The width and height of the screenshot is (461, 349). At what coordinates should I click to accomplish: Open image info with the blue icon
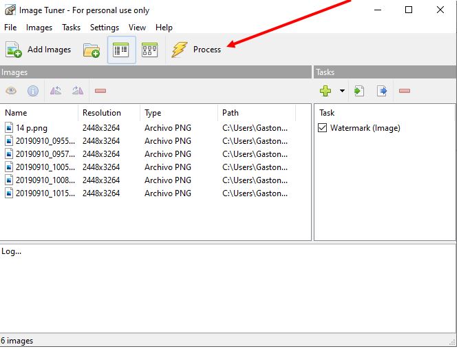coord(32,91)
